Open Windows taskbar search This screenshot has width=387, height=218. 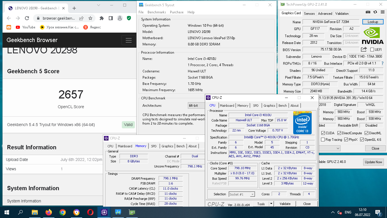20,212
